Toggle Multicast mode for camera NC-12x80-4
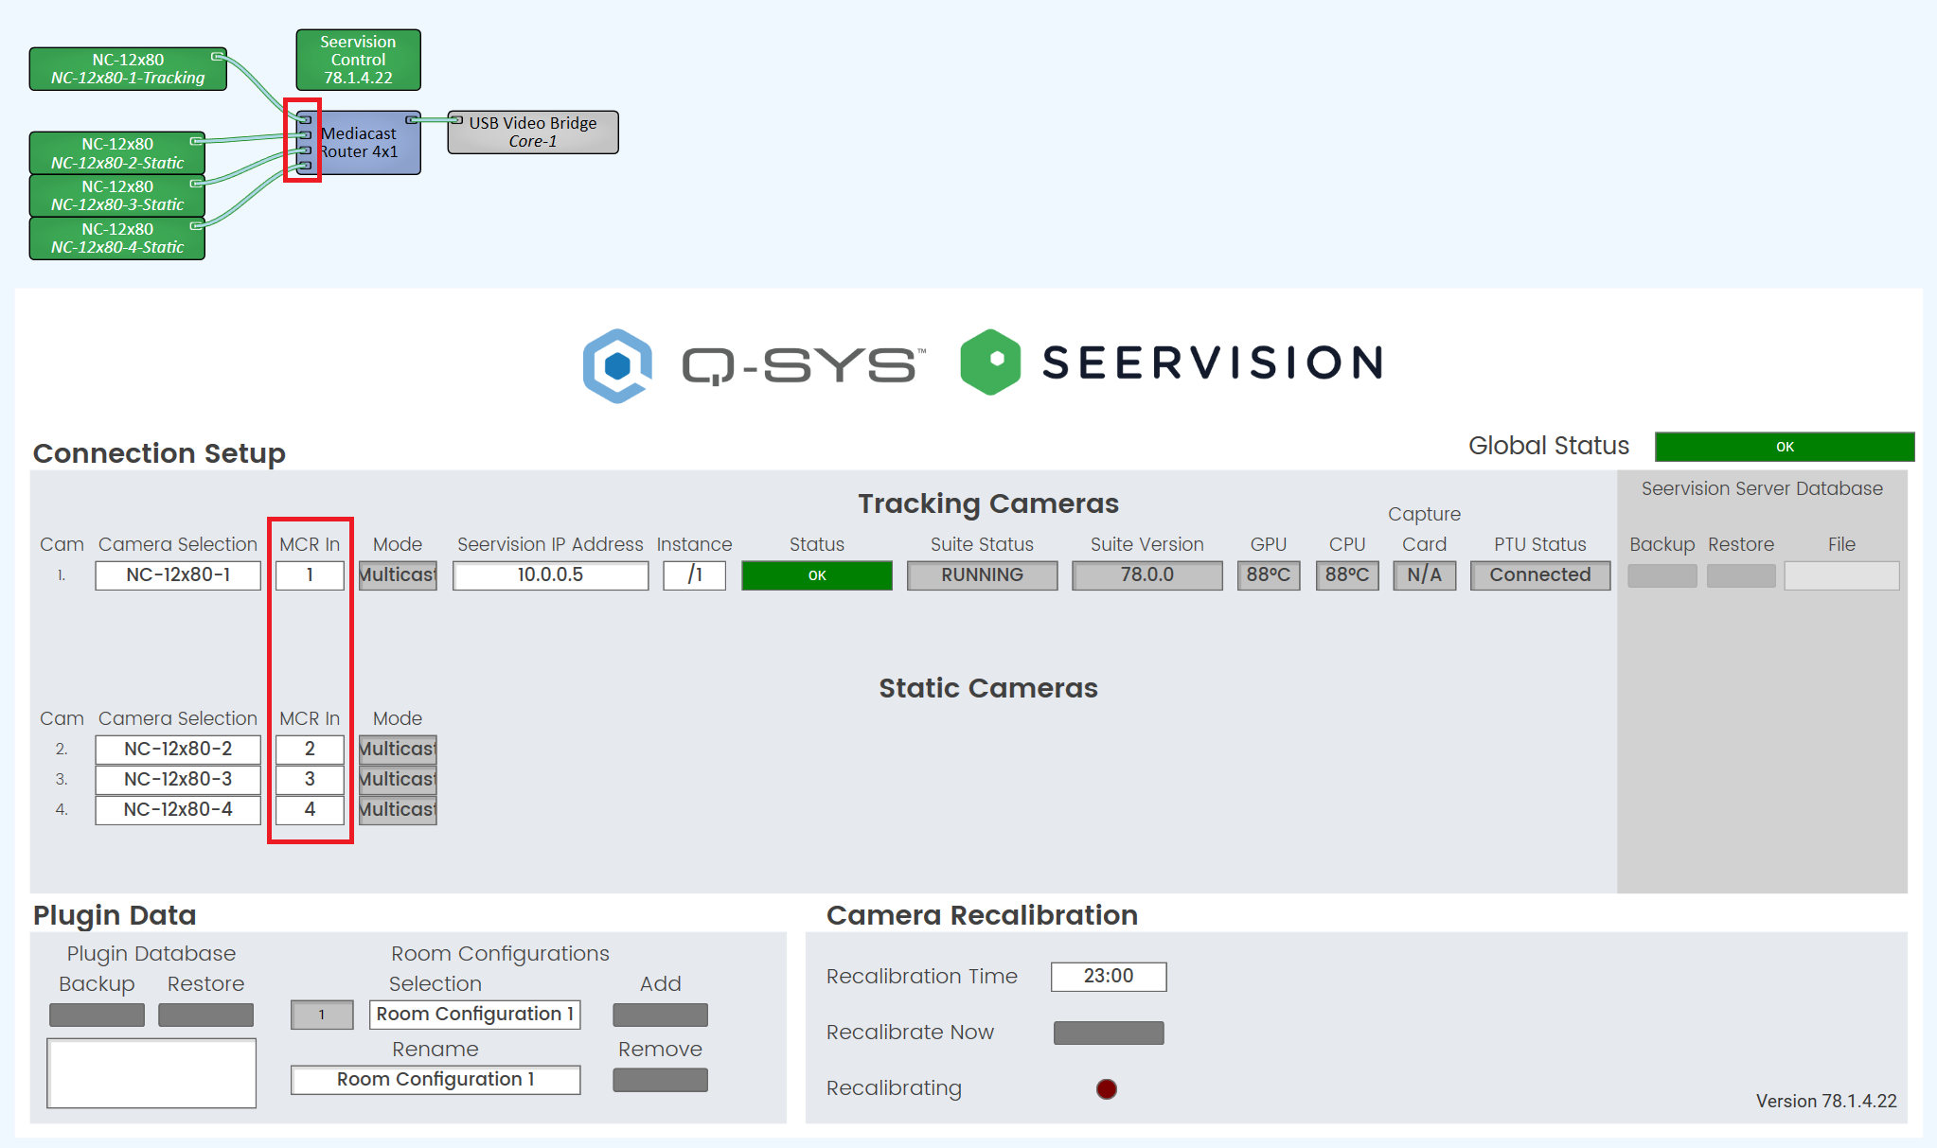 click(x=398, y=810)
